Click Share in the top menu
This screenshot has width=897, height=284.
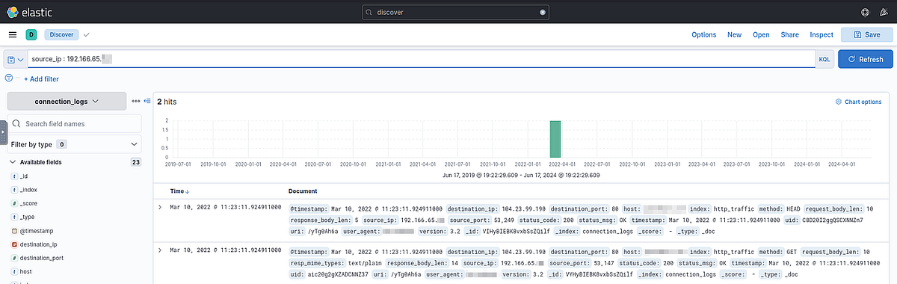(x=790, y=34)
